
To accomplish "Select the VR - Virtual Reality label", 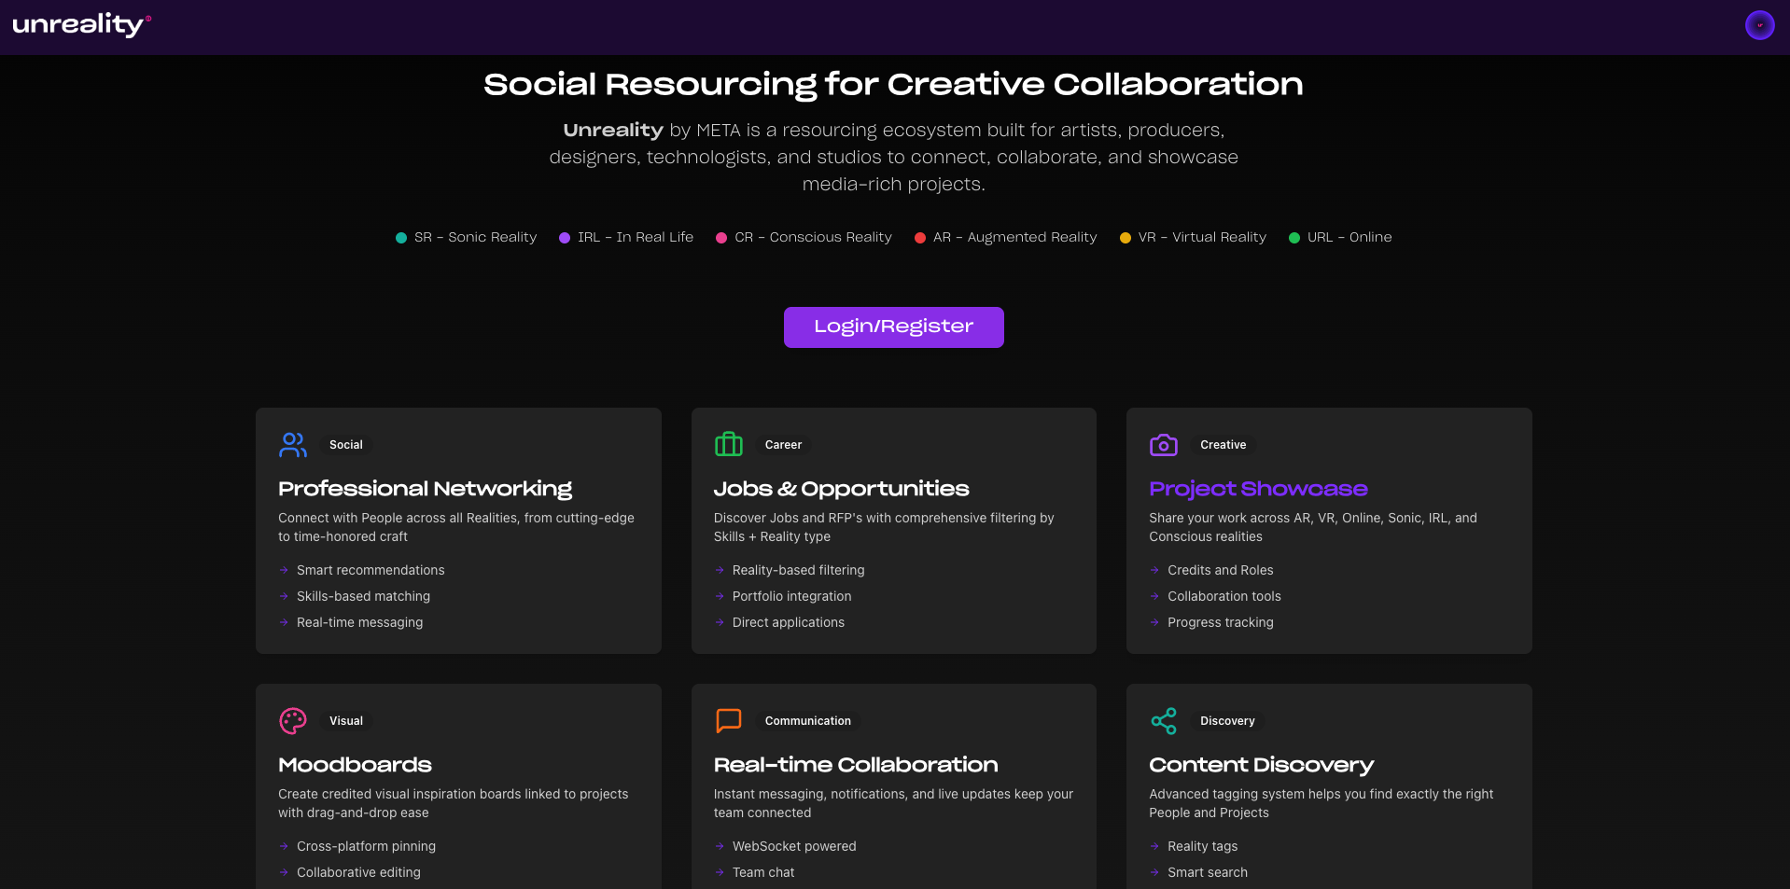I will pos(1202,237).
